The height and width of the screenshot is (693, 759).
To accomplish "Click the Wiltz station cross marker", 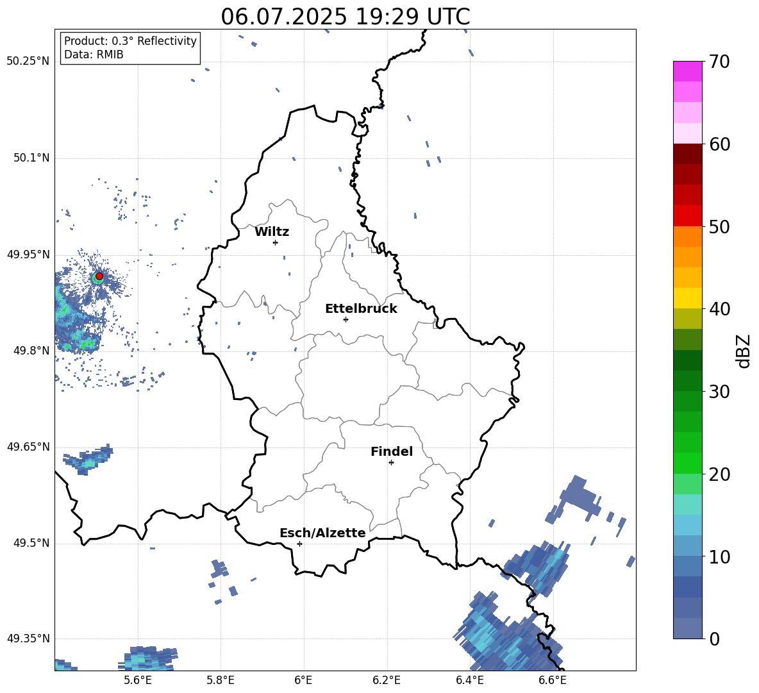I will point(276,242).
